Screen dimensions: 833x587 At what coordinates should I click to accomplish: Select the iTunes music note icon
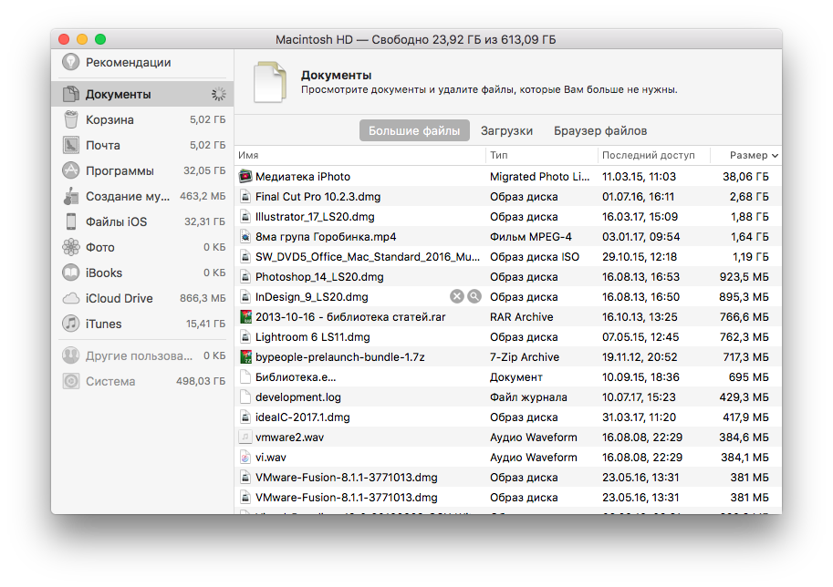coord(71,324)
